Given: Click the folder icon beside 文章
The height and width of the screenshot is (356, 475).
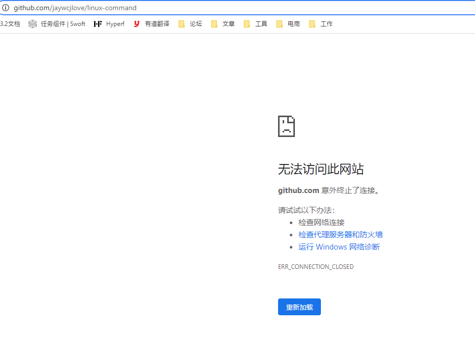Looking at the screenshot, I should pyautogui.click(x=214, y=24).
